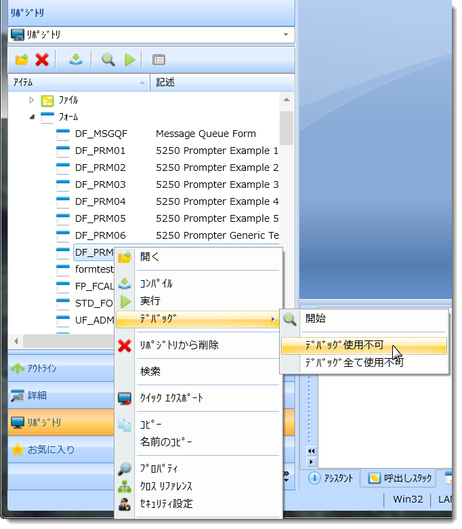Select デバッグ全て使用不可 in the submenu
462x529 pixels.
click(x=364, y=363)
